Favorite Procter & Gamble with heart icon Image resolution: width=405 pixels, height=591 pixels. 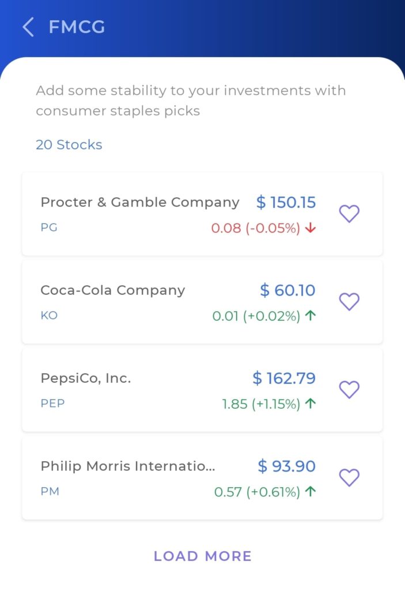point(349,214)
